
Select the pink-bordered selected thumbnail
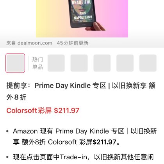15,63
